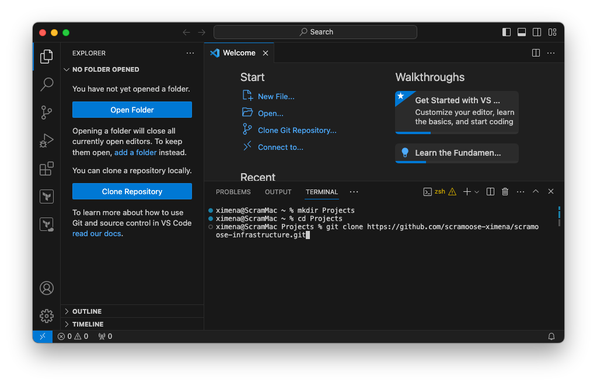597x386 pixels.
Task: Kill terminal with the trash icon
Action: point(505,192)
